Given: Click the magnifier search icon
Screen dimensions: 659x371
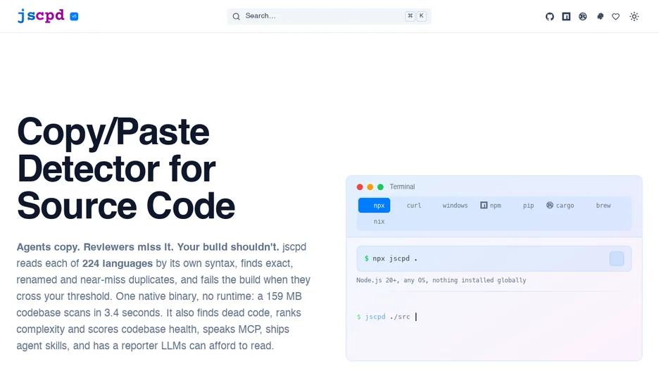Looking at the screenshot, I should [x=236, y=16].
